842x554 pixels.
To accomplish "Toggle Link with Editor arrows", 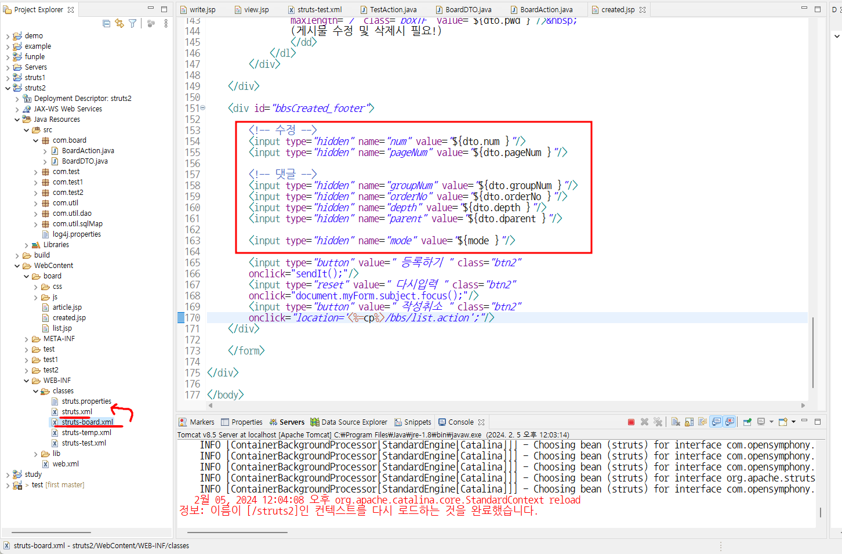I will click(119, 24).
